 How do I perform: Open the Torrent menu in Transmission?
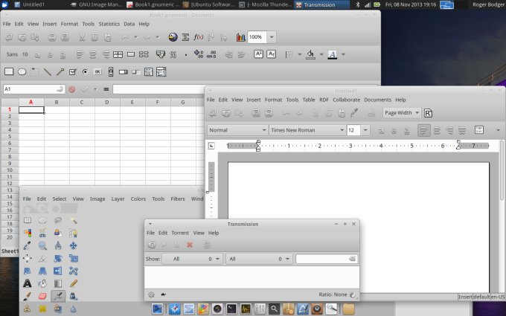[x=180, y=233]
